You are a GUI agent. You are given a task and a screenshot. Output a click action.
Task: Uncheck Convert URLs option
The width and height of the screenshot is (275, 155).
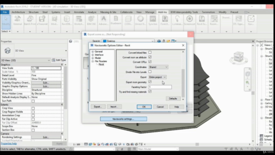[150, 62]
